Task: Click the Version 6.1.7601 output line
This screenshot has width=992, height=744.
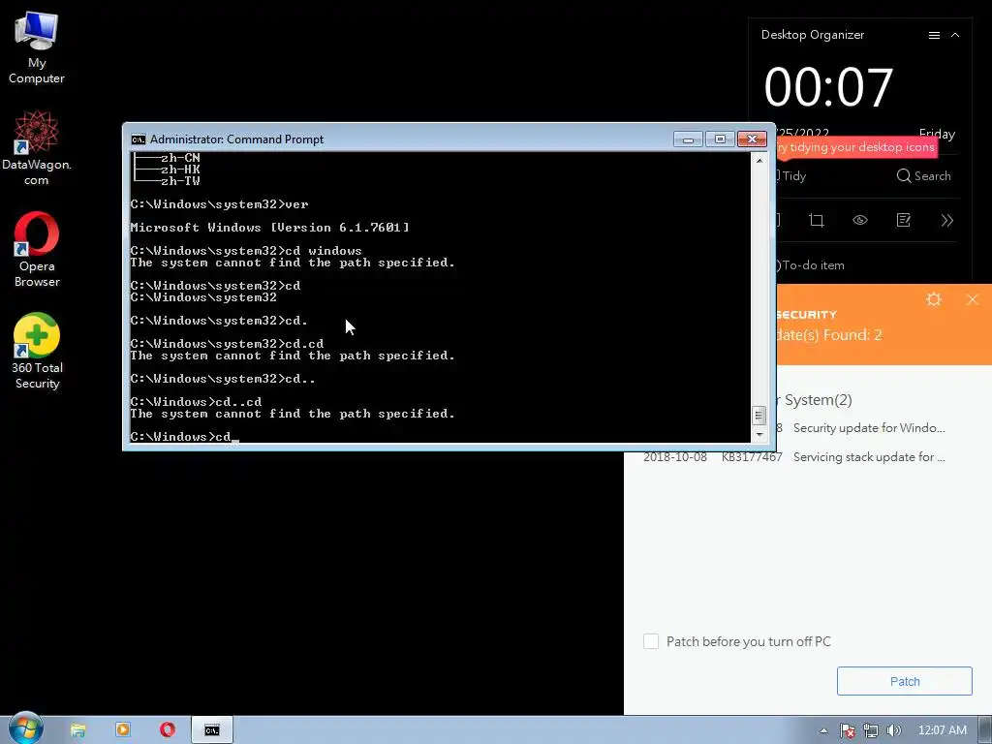Action: coord(269,227)
